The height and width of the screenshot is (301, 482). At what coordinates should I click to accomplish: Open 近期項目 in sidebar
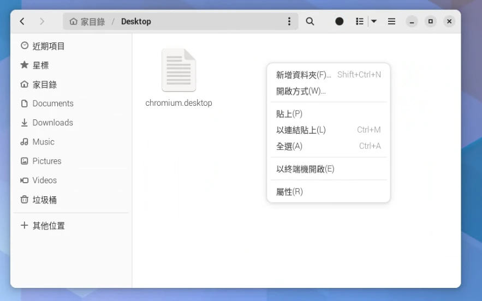point(48,46)
